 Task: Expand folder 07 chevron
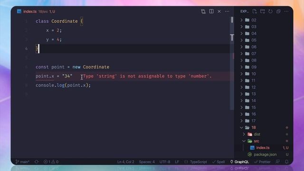tap(242, 54)
